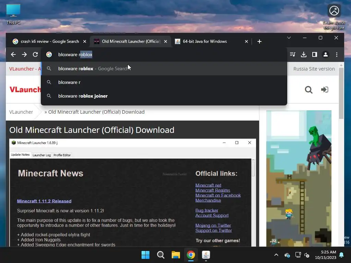Viewport: 351px width, 263px height.
Task: Open VLauncher site search magnifier
Action: tap(308, 90)
